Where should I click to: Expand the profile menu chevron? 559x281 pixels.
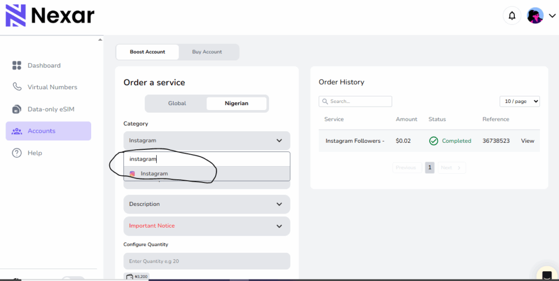point(552,16)
